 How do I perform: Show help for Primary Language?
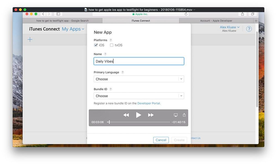point(122,72)
